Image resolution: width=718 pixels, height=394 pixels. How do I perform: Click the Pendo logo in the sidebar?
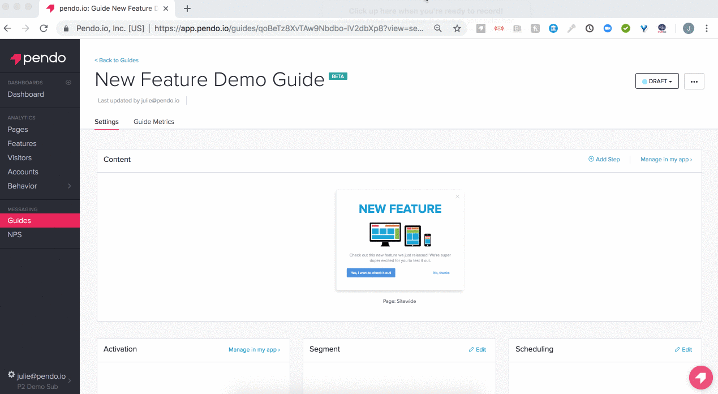pos(38,58)
